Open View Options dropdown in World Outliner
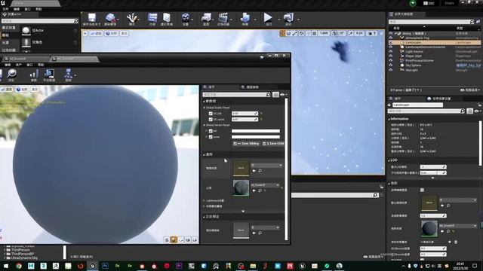 [470, 90]
